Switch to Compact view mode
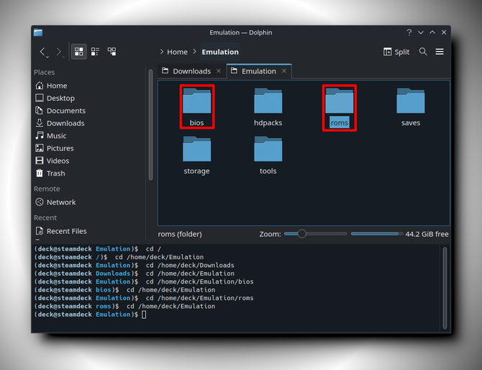This screenshot has width=482, height=370. click(x=95, y=52)
